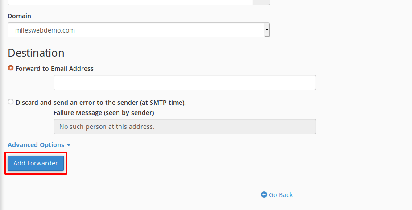
Task: Select the Discard and send error radio
Action: pos(11,102)
